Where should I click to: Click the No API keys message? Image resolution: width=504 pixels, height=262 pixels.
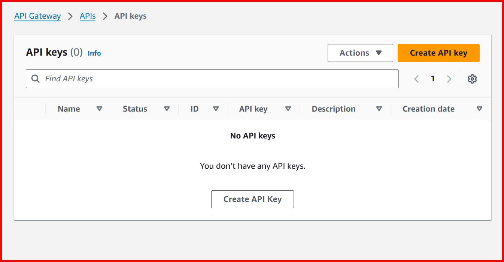coord(253,136)
